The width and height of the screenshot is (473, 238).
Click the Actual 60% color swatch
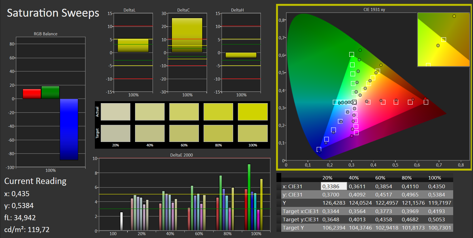184,112
